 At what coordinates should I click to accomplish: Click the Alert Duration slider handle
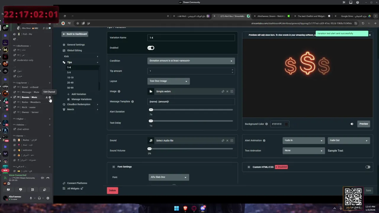click(151, 110)
